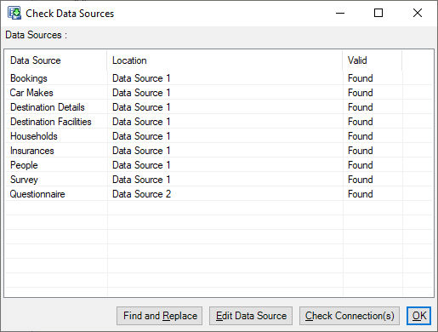
Task: Click the Check Data Sources title icon
Action: click(14, 13)
